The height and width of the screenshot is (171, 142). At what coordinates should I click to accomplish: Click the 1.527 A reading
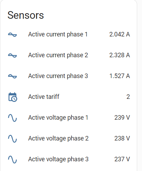120,76
